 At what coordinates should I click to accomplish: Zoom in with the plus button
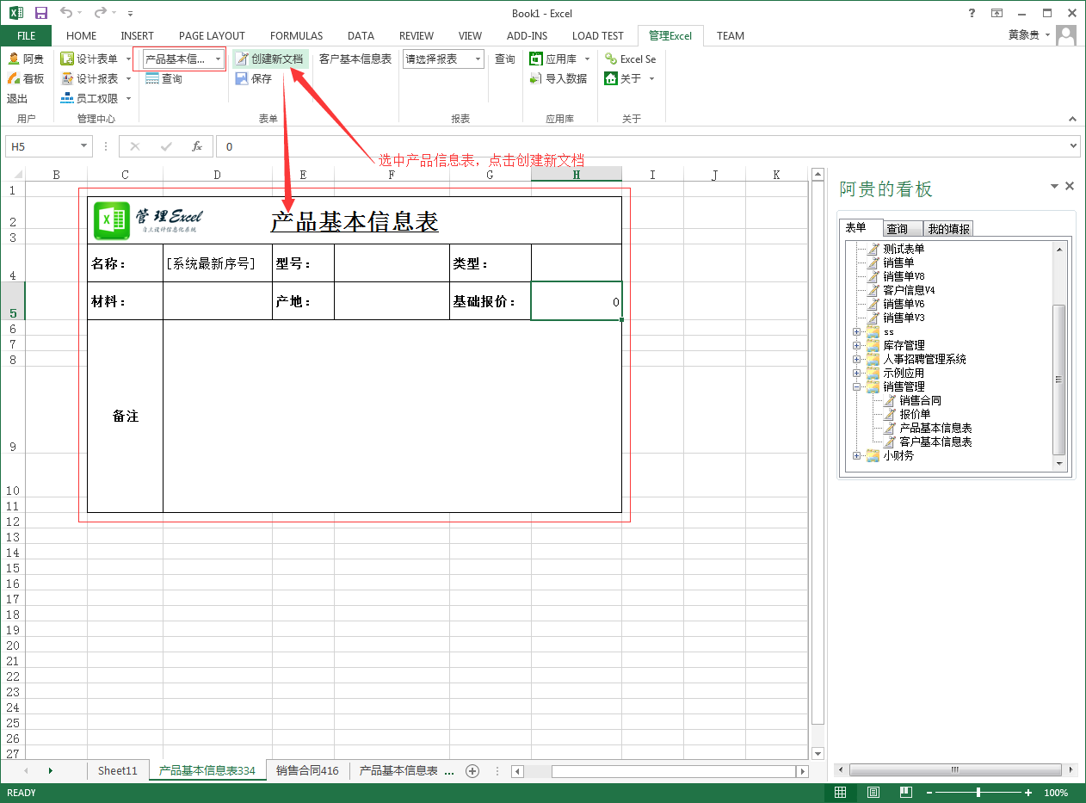pyautogui.click(x=1028, y=793)
